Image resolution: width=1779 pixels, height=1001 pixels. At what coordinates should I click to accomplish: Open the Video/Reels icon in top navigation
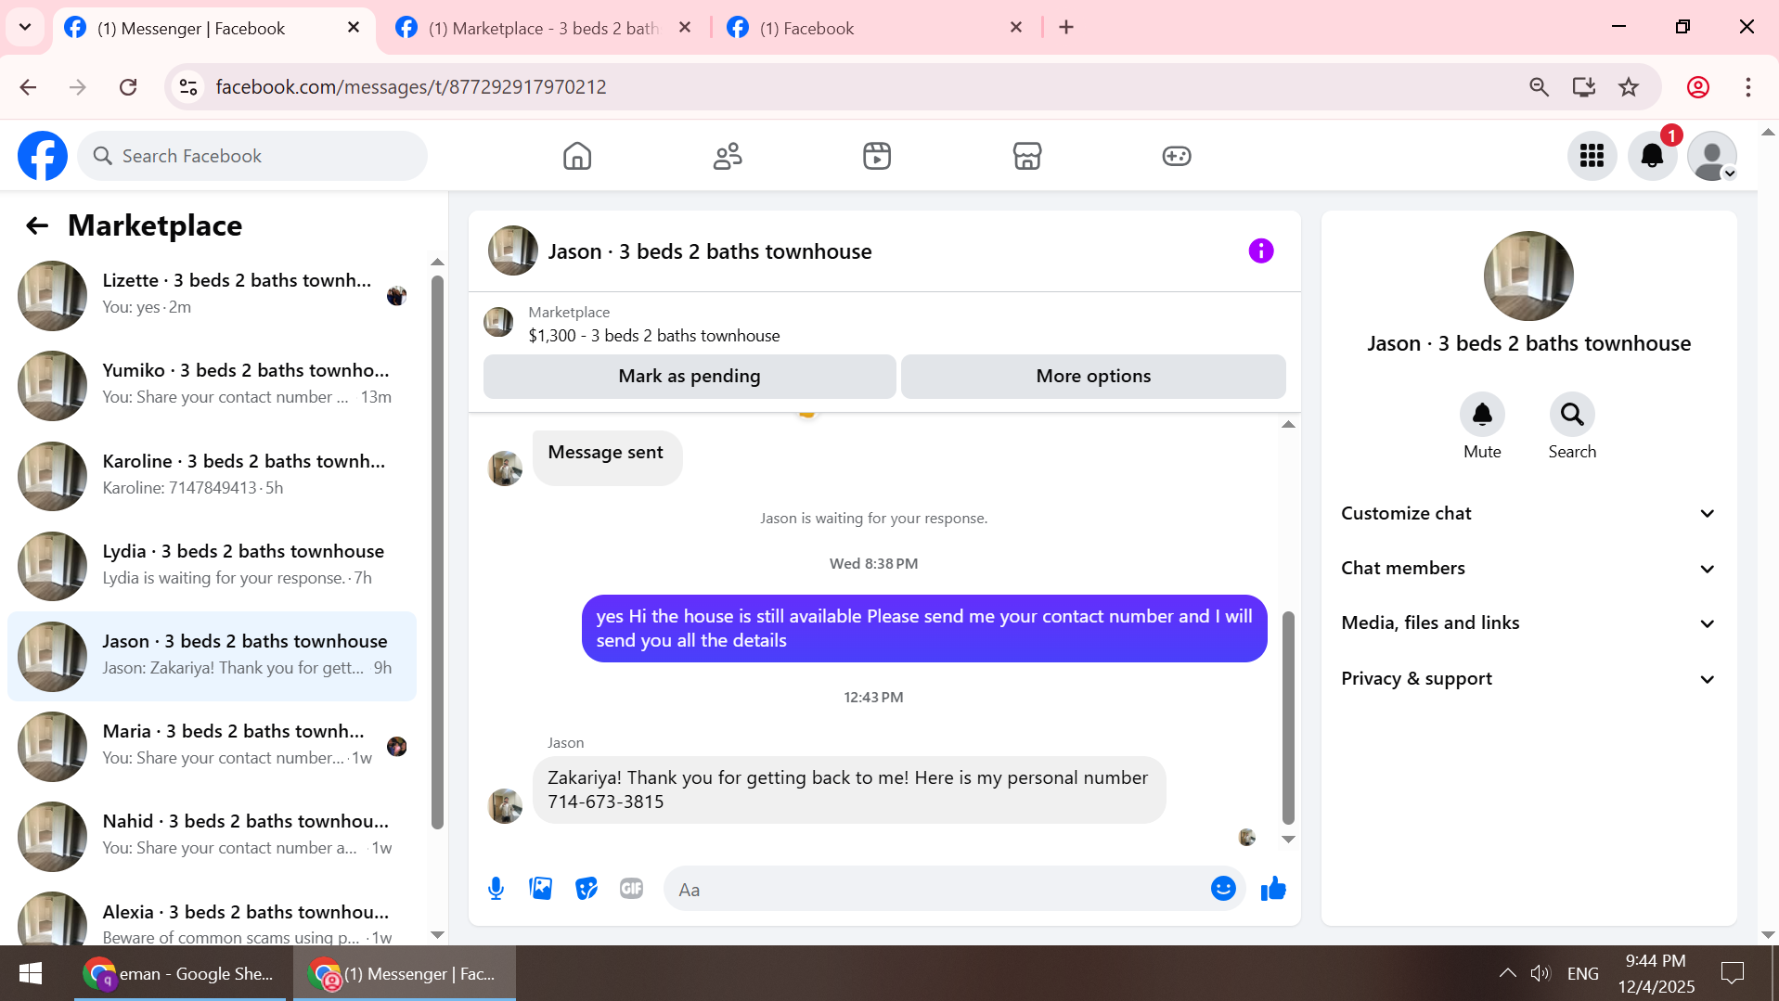(x=877, y=156)
